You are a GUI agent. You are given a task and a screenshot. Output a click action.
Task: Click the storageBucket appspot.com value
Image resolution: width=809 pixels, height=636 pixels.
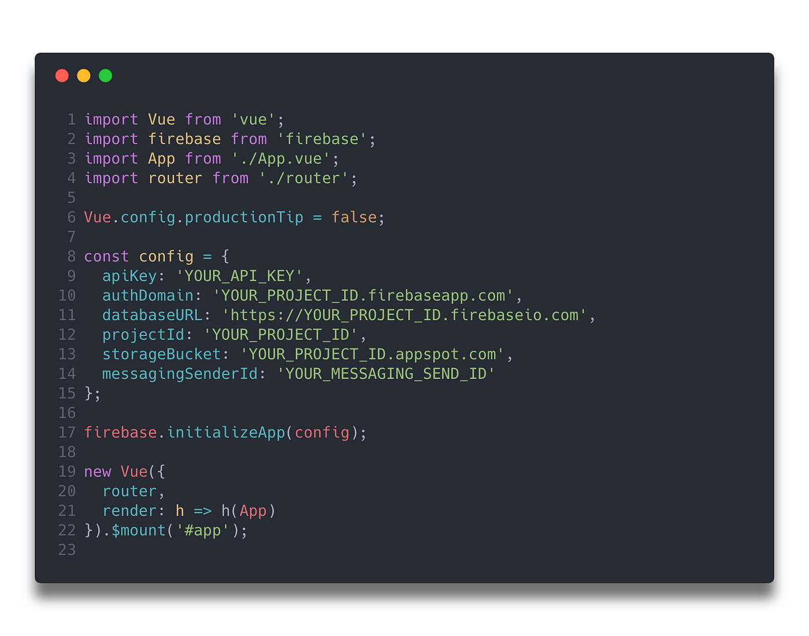click(372, 355)
